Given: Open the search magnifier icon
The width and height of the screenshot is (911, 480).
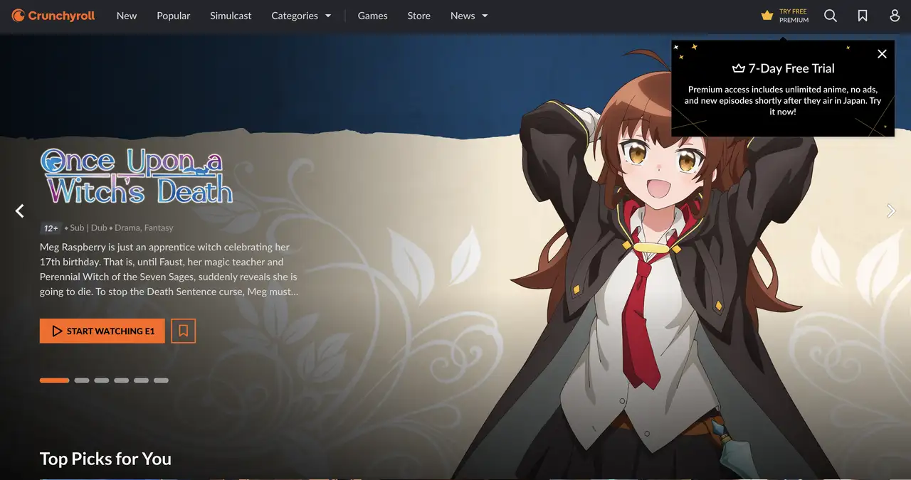Looking at the screenshot, I should pyautogui.click(x=831, y=16).
